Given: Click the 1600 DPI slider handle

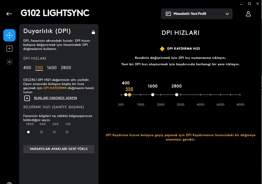Looking at the screenshot, I should pyautogui.click(x=152, y=95).
